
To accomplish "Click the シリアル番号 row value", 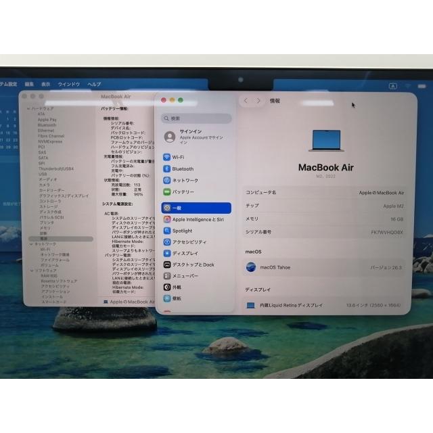I will point(387,232).
